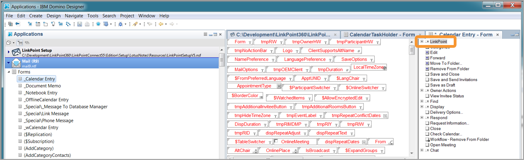The image size is (524, 160).
Task: Click the LinkPoint Setup envelope icon
Action: (16, 52)
